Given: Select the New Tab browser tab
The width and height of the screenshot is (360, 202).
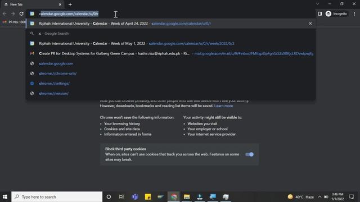Looking at the screenshot, I should click(x=32, y=4).
